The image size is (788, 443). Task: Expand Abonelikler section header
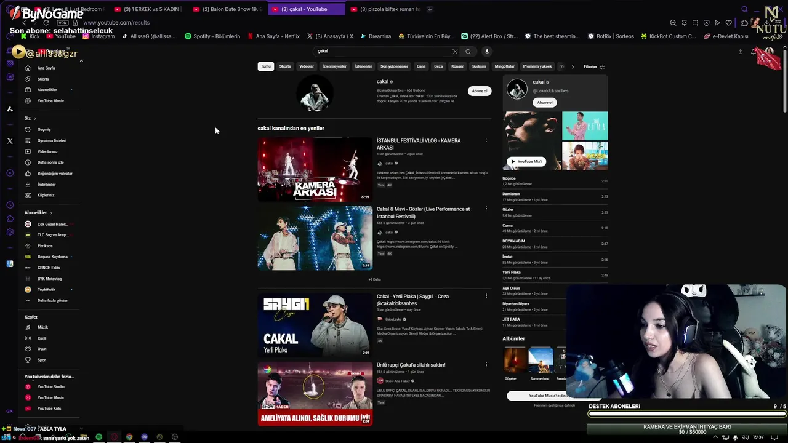click(x=38, y=212)
